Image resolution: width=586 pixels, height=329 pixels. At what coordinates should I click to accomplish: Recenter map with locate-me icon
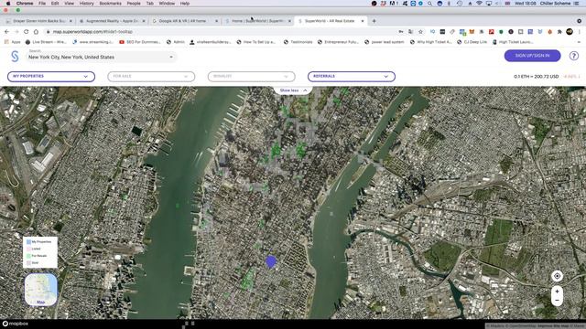click(557, 276)
